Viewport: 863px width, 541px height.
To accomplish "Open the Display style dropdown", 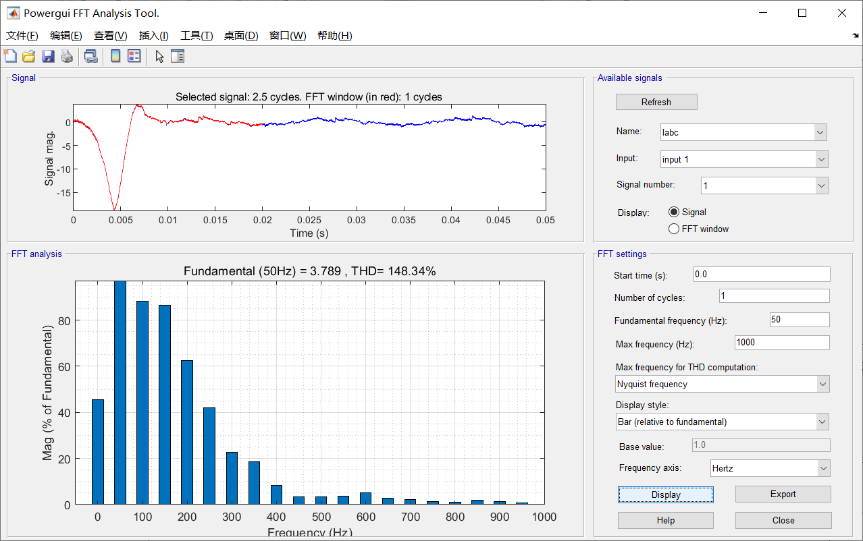I will click(x=722, y=422).
